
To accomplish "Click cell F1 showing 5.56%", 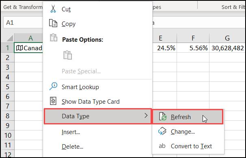I will coord(193,48).
